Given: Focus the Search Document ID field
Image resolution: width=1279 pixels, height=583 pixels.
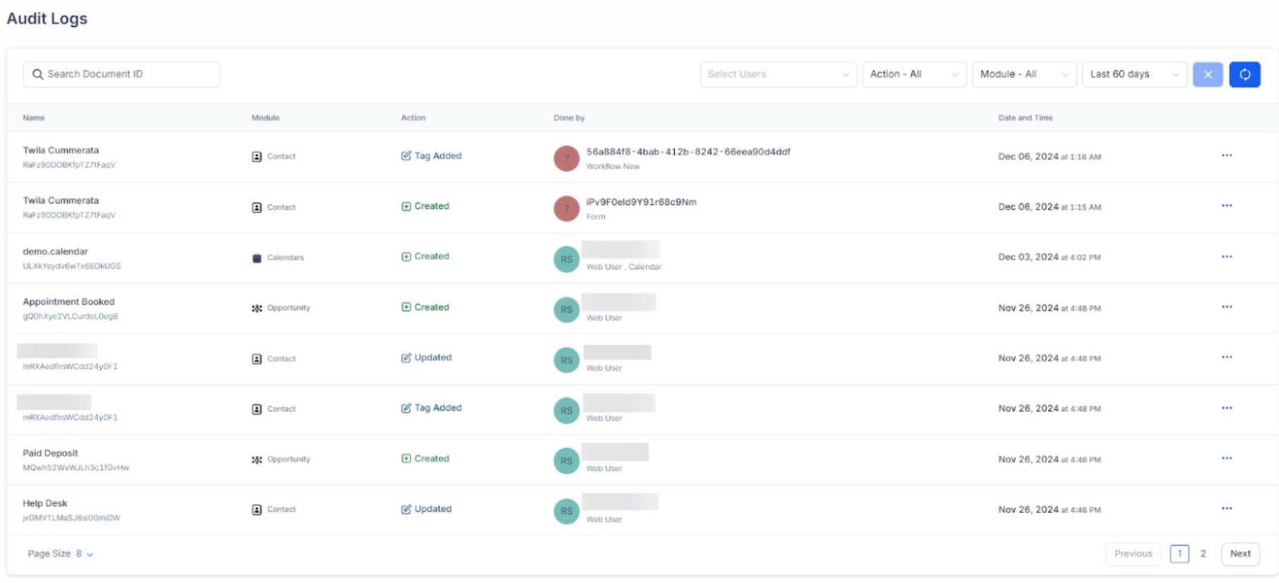Looking at the screenshot, I should click(x=122, y=75).
